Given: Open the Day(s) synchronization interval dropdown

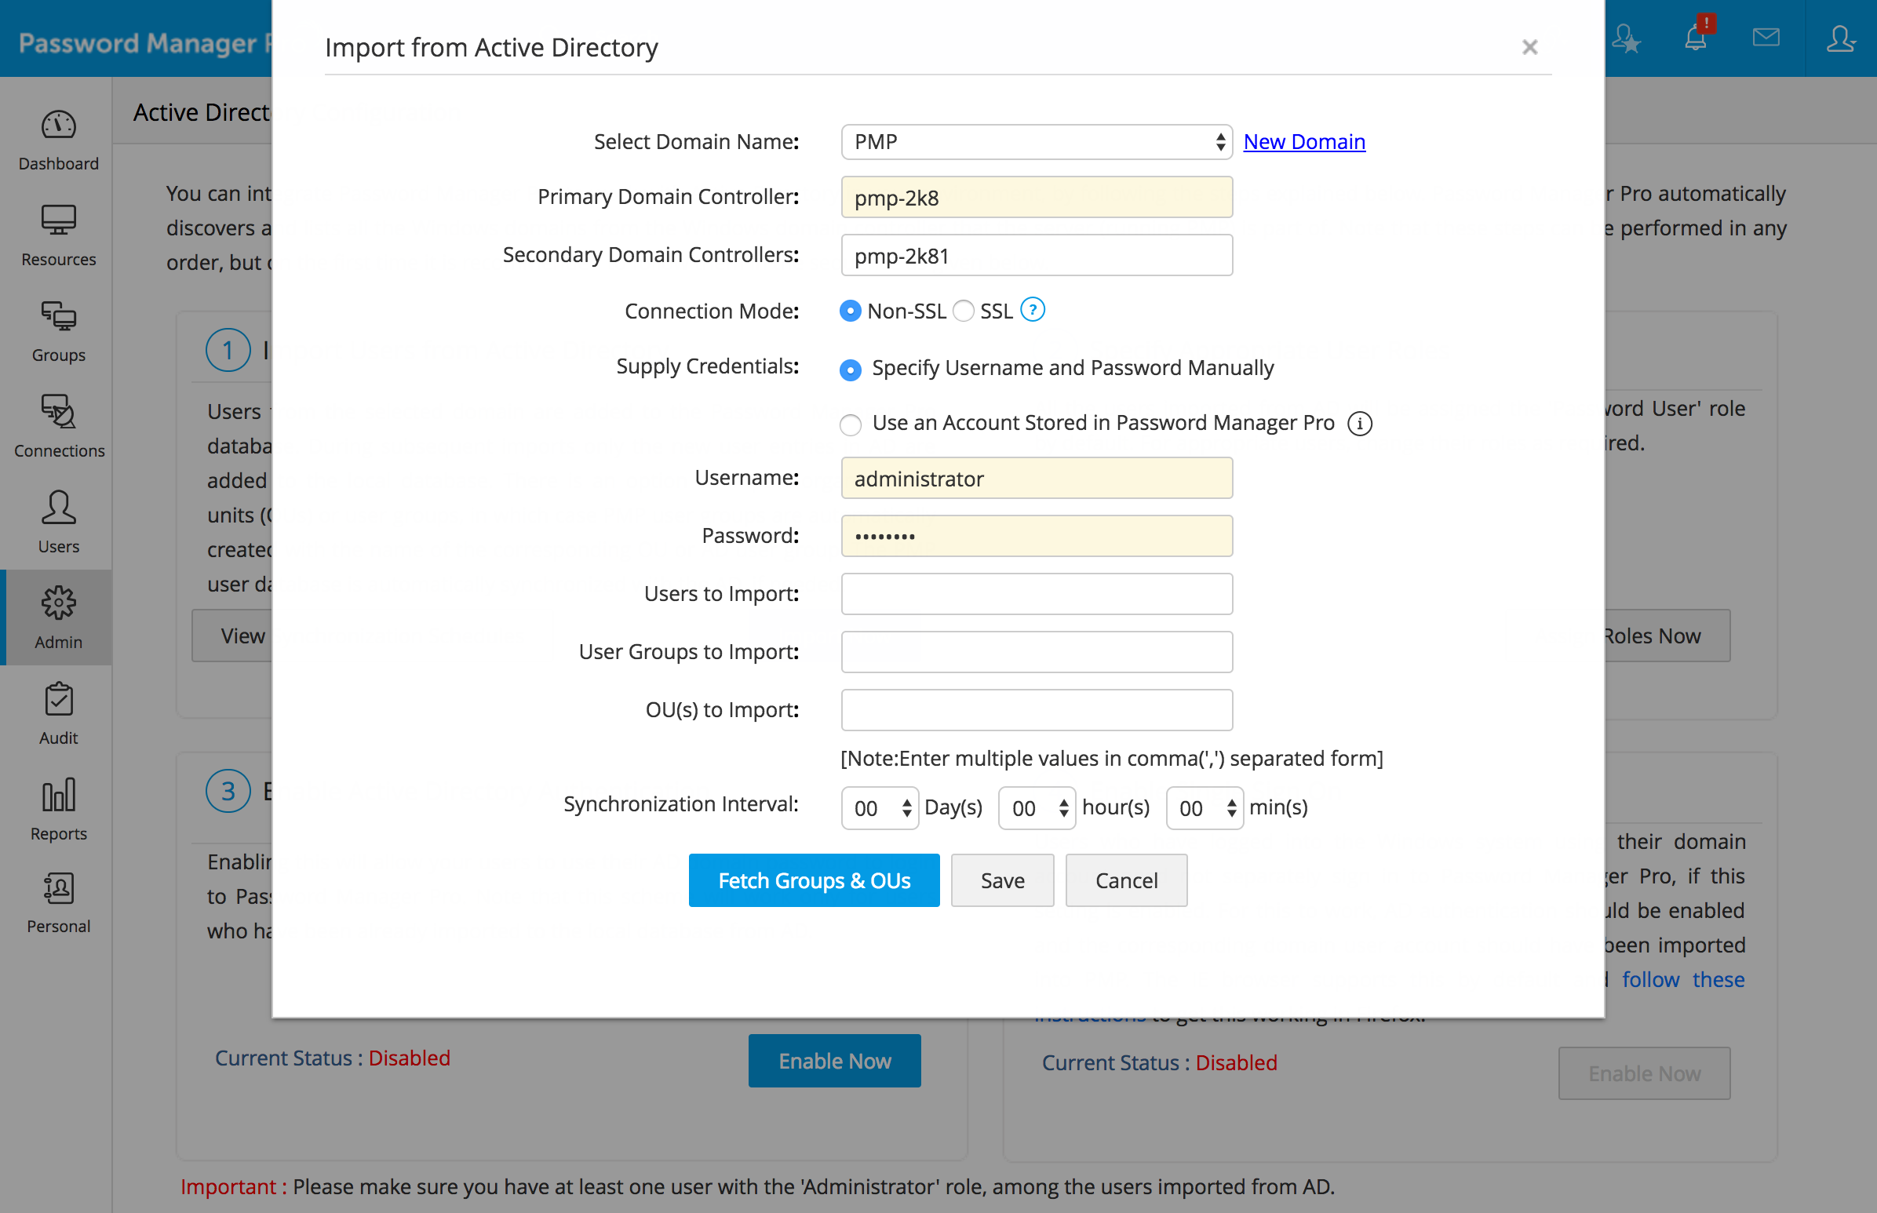Looking at the screenshot, I should point(879,808).
